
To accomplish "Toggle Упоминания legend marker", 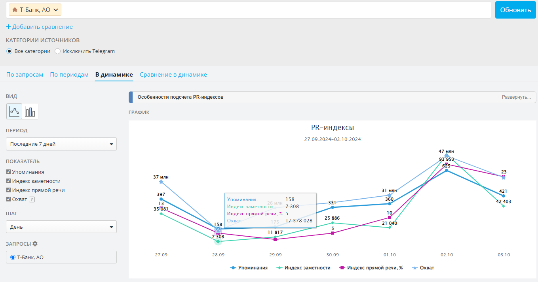I will [233, 268].
